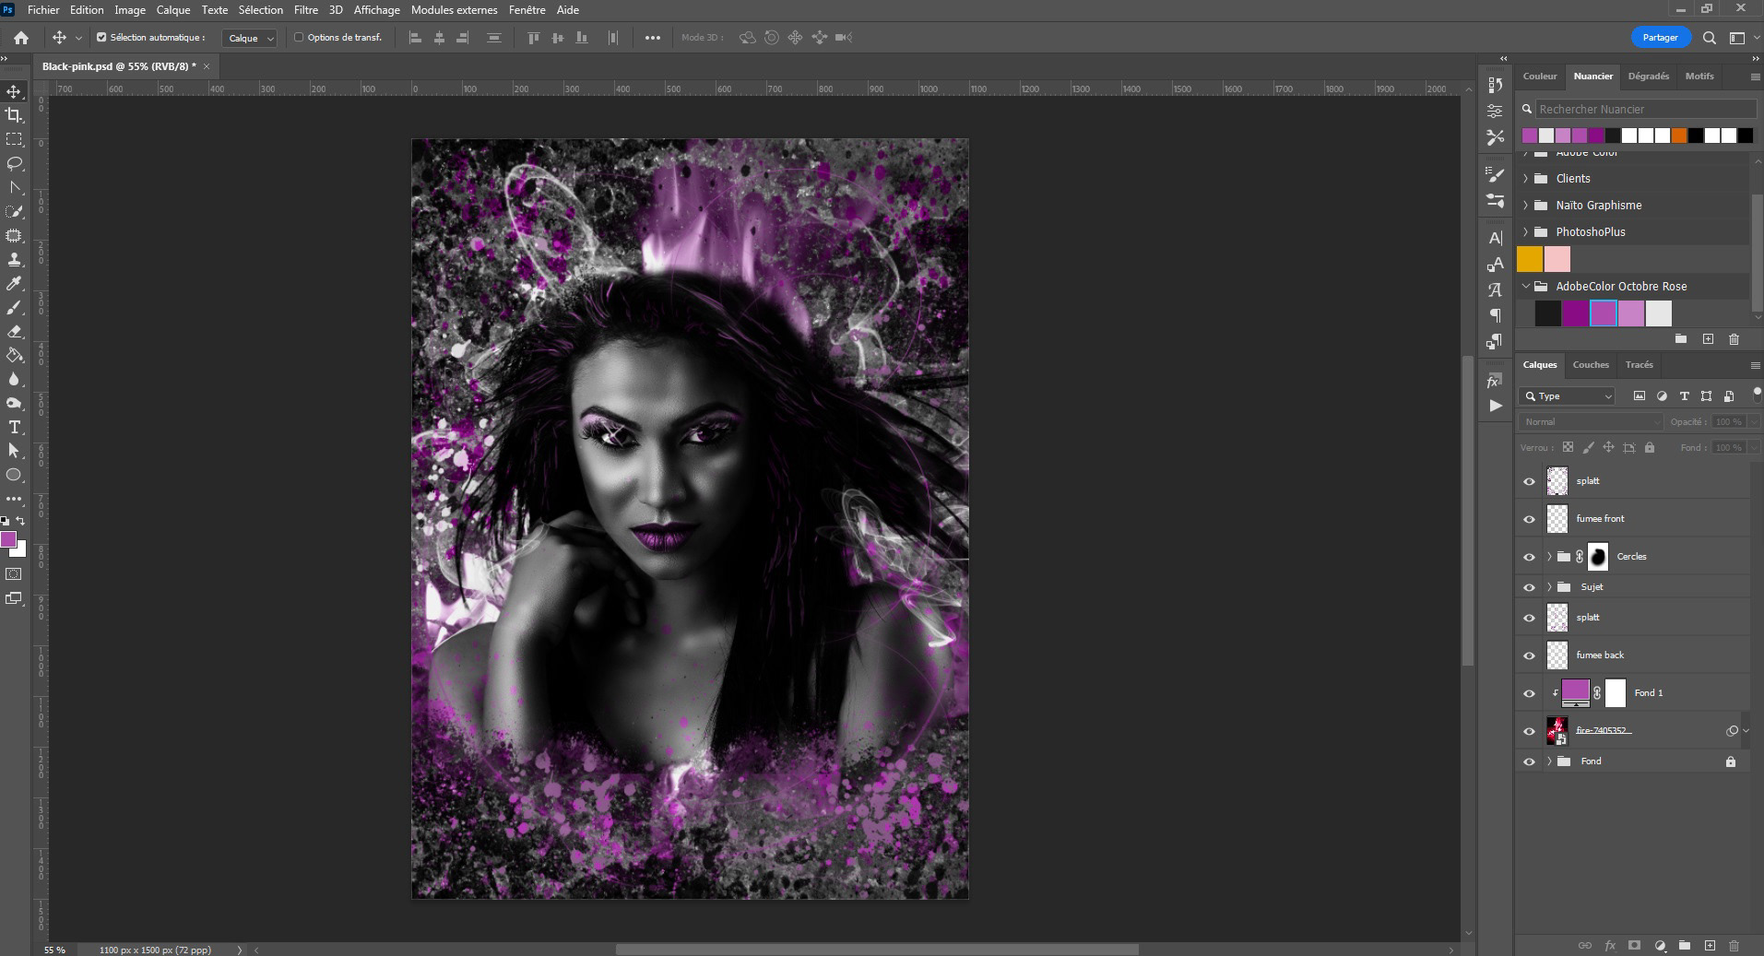Image resolution: width=1764 pixels, height=956 pixels.
Task: Switch to the Couches tab
Action: [1591, 365]
